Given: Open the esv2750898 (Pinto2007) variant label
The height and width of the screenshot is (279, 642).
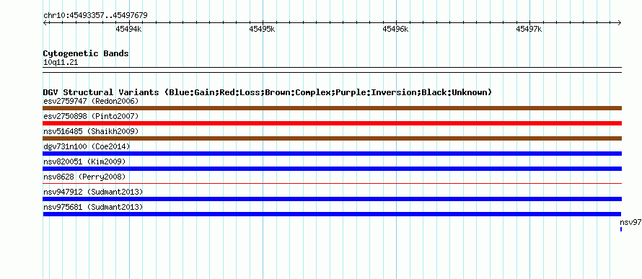Looking at the screenshot, I should 91,116.
